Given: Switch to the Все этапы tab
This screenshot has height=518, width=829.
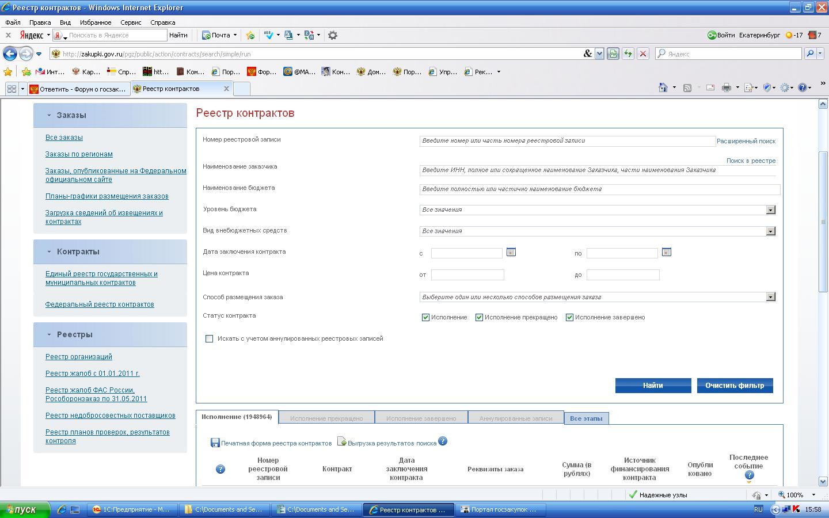Looking at the screenshot, I should [x=586, y=418].
